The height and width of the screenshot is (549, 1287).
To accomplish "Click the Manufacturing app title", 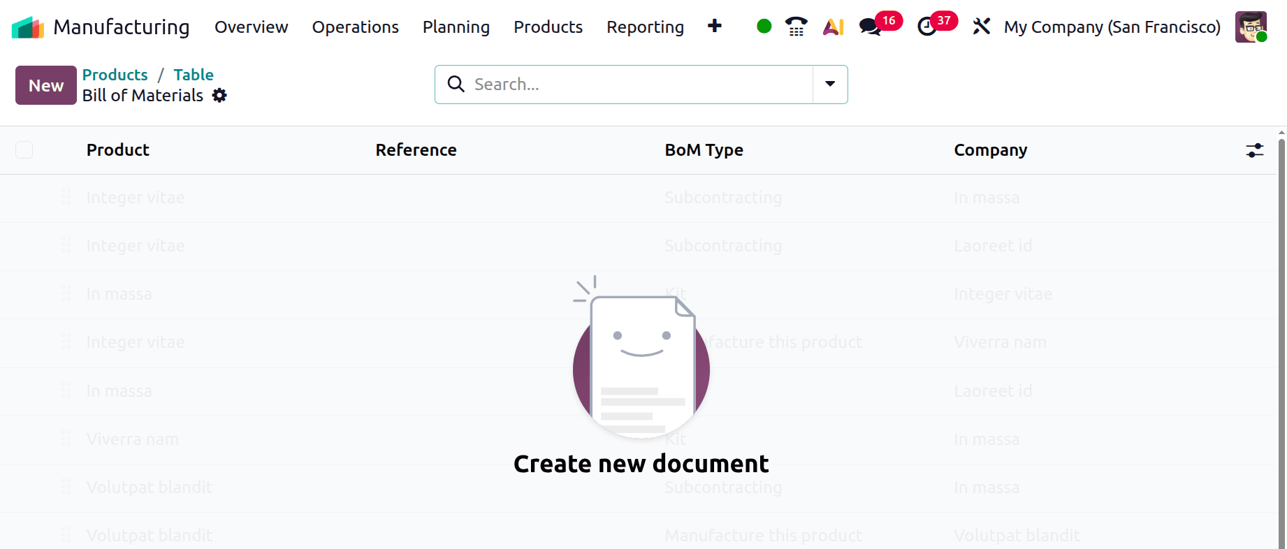I will (x=122, y=27).
